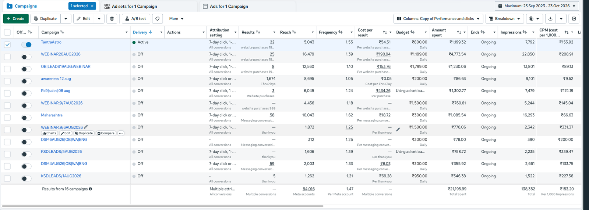Click the horizontal scrollbar at table bottom
Image resolution: width=589 pixels, height=210 pixels.
162,206
